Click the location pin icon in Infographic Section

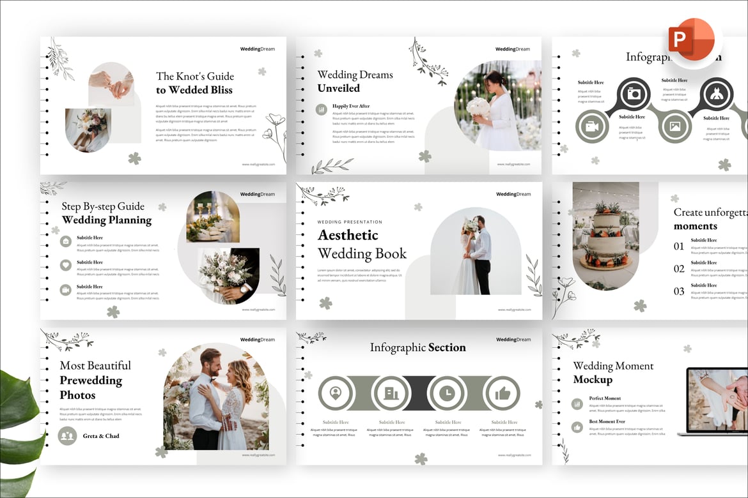click(336, 393)
